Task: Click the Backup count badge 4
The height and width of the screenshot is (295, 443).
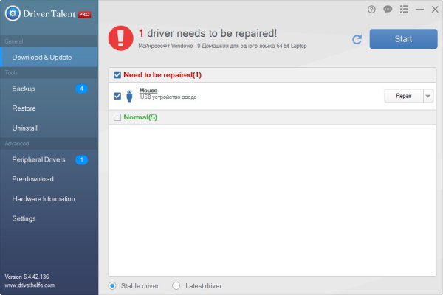Action: 82,88
